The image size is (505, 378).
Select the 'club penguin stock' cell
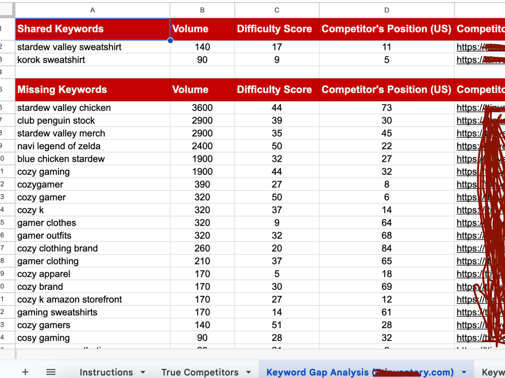click(x=92, y=120)
